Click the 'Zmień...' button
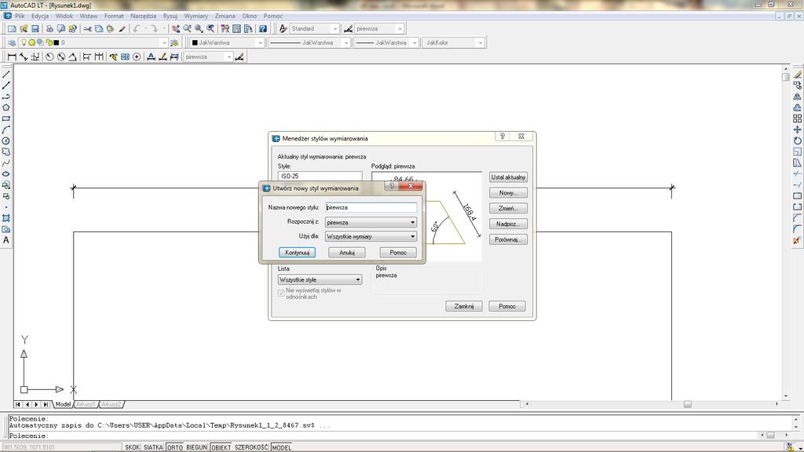804x452 pixels. coord(508,209)
